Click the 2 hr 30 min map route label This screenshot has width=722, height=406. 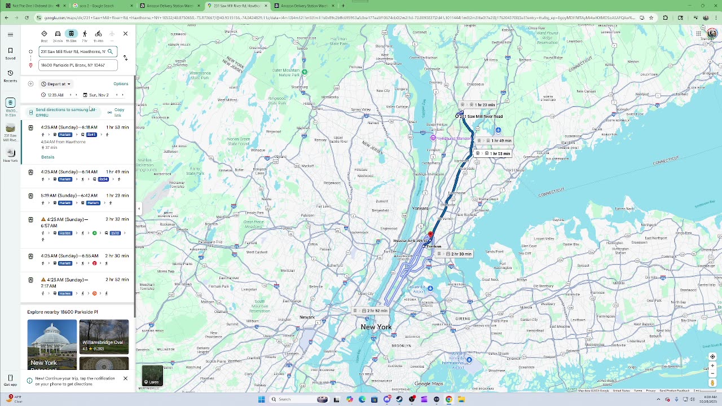click(455, 254)
